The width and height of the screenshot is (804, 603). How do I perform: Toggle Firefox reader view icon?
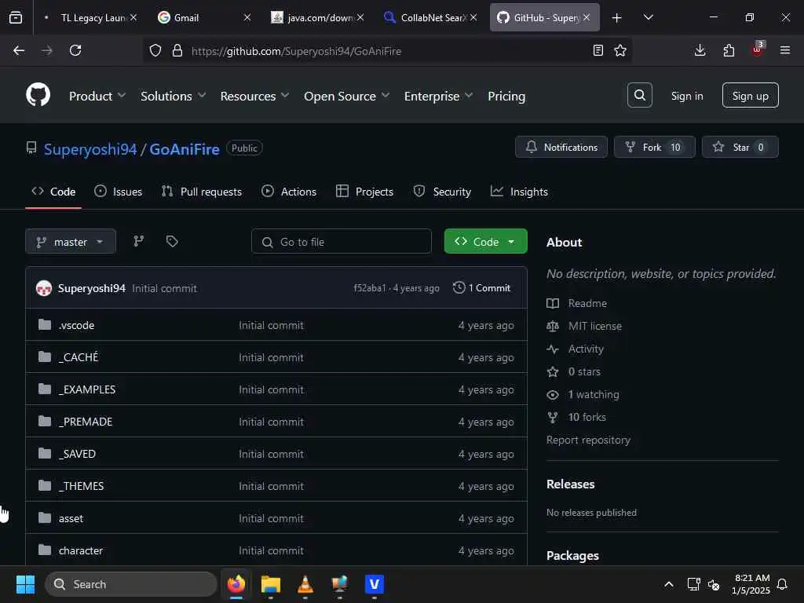click(x=598, y=50)
